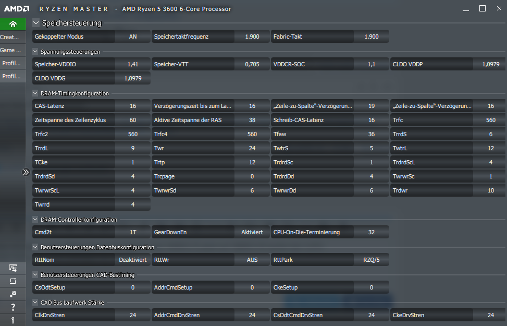Image resolution: width=507 pixels, height=326 pixels.
Task: Collapse CAD Bus Laufwerk Stärke section
Action: pos(35,303)
